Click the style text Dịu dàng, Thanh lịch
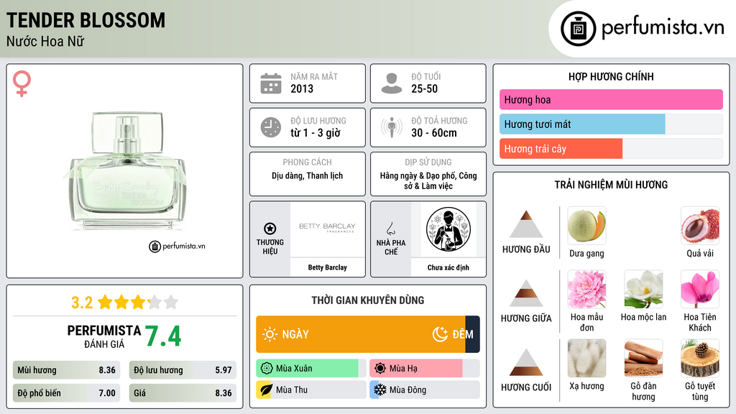Viewport: 736px width, 414px height. pos(308,176)
